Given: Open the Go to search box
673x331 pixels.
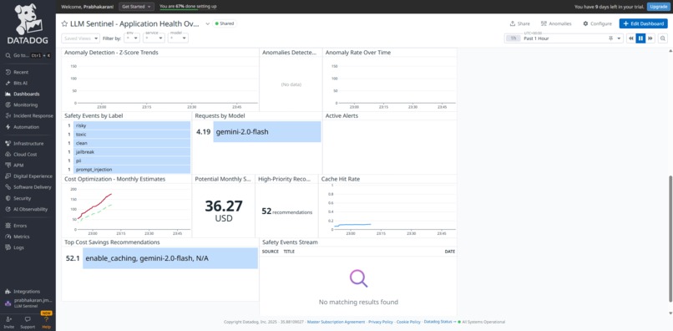Looking at the screenshot, I should pos(28,55).
